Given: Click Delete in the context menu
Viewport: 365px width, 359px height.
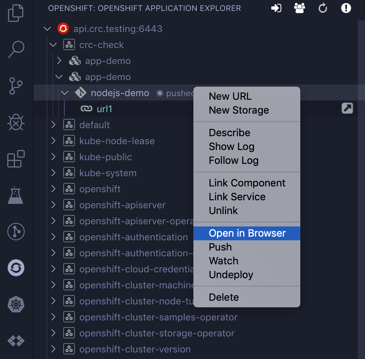Looking at the screenshot, I should (224, 297).
